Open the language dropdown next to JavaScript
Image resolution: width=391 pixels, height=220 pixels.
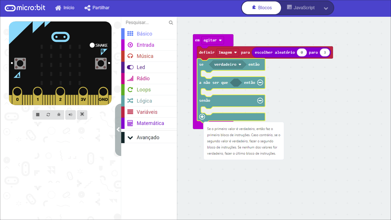(x=326, y=8)
